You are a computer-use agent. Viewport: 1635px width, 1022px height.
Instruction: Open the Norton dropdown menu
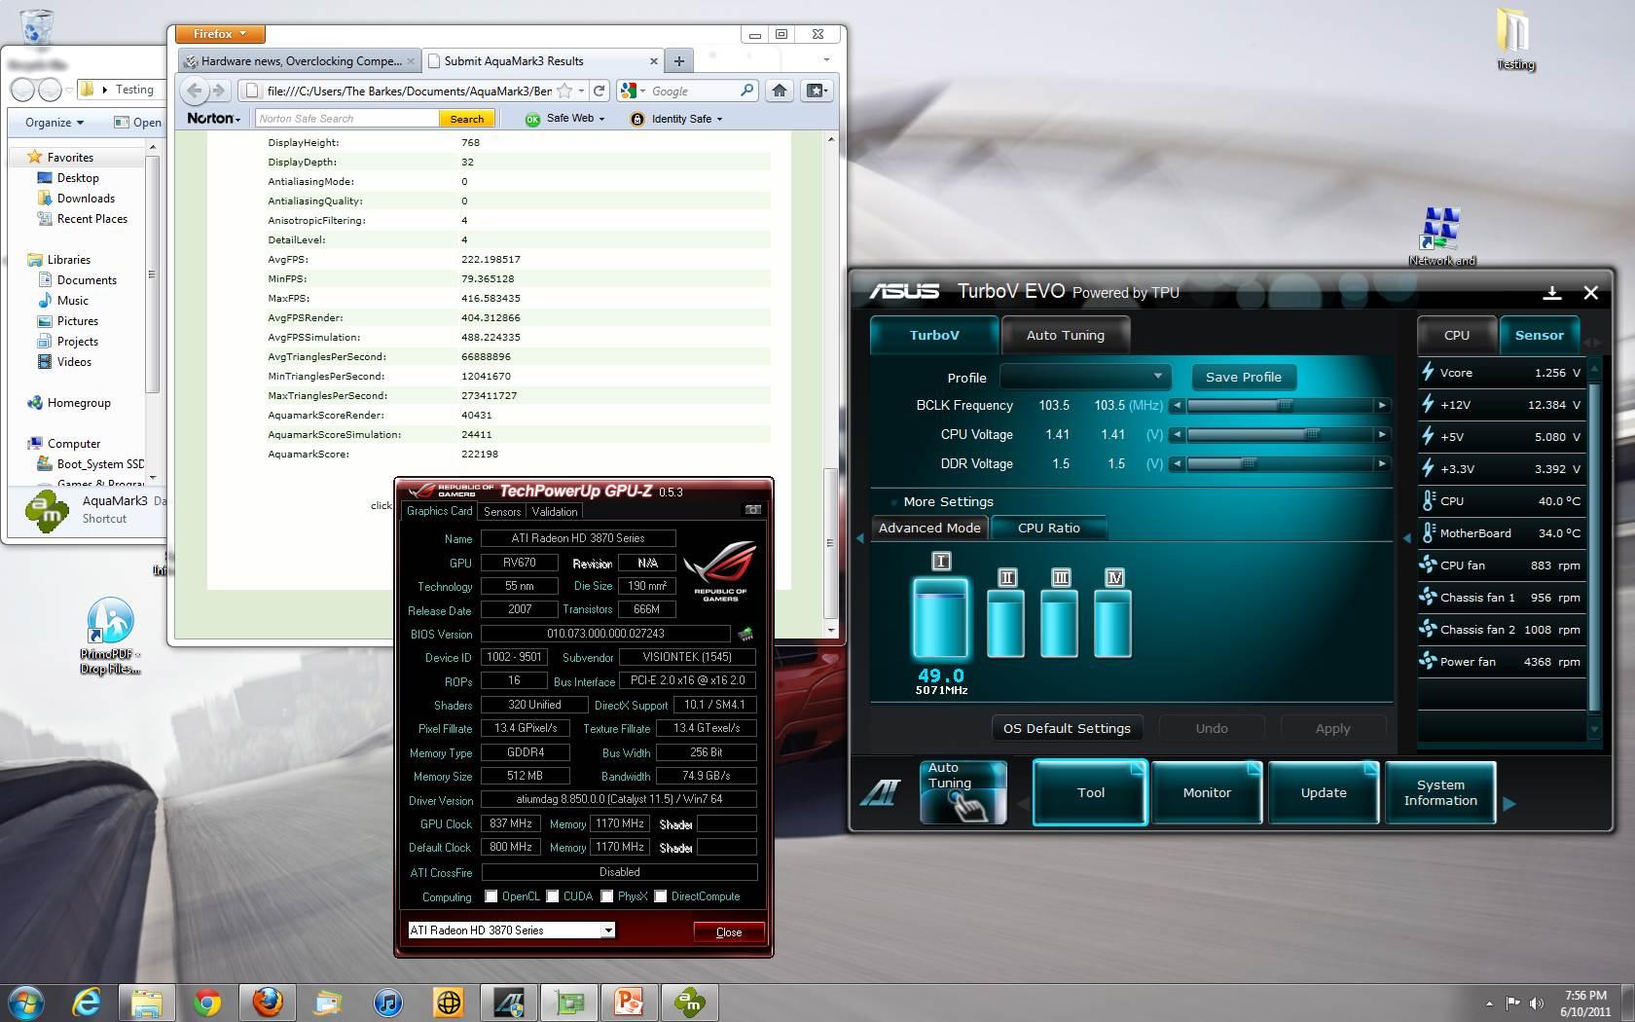213,119
